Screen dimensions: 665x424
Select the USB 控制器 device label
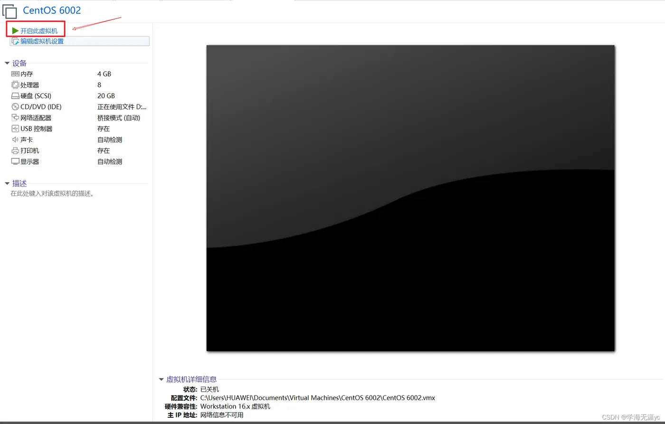click(36, 129)
